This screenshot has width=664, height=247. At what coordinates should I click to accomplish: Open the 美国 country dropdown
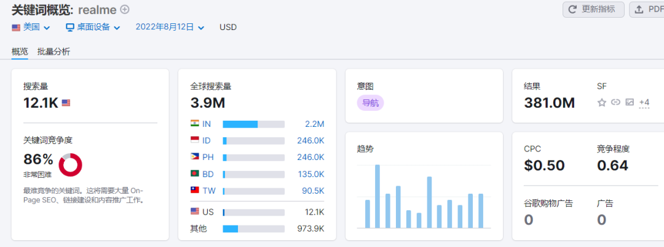(31, 28)
